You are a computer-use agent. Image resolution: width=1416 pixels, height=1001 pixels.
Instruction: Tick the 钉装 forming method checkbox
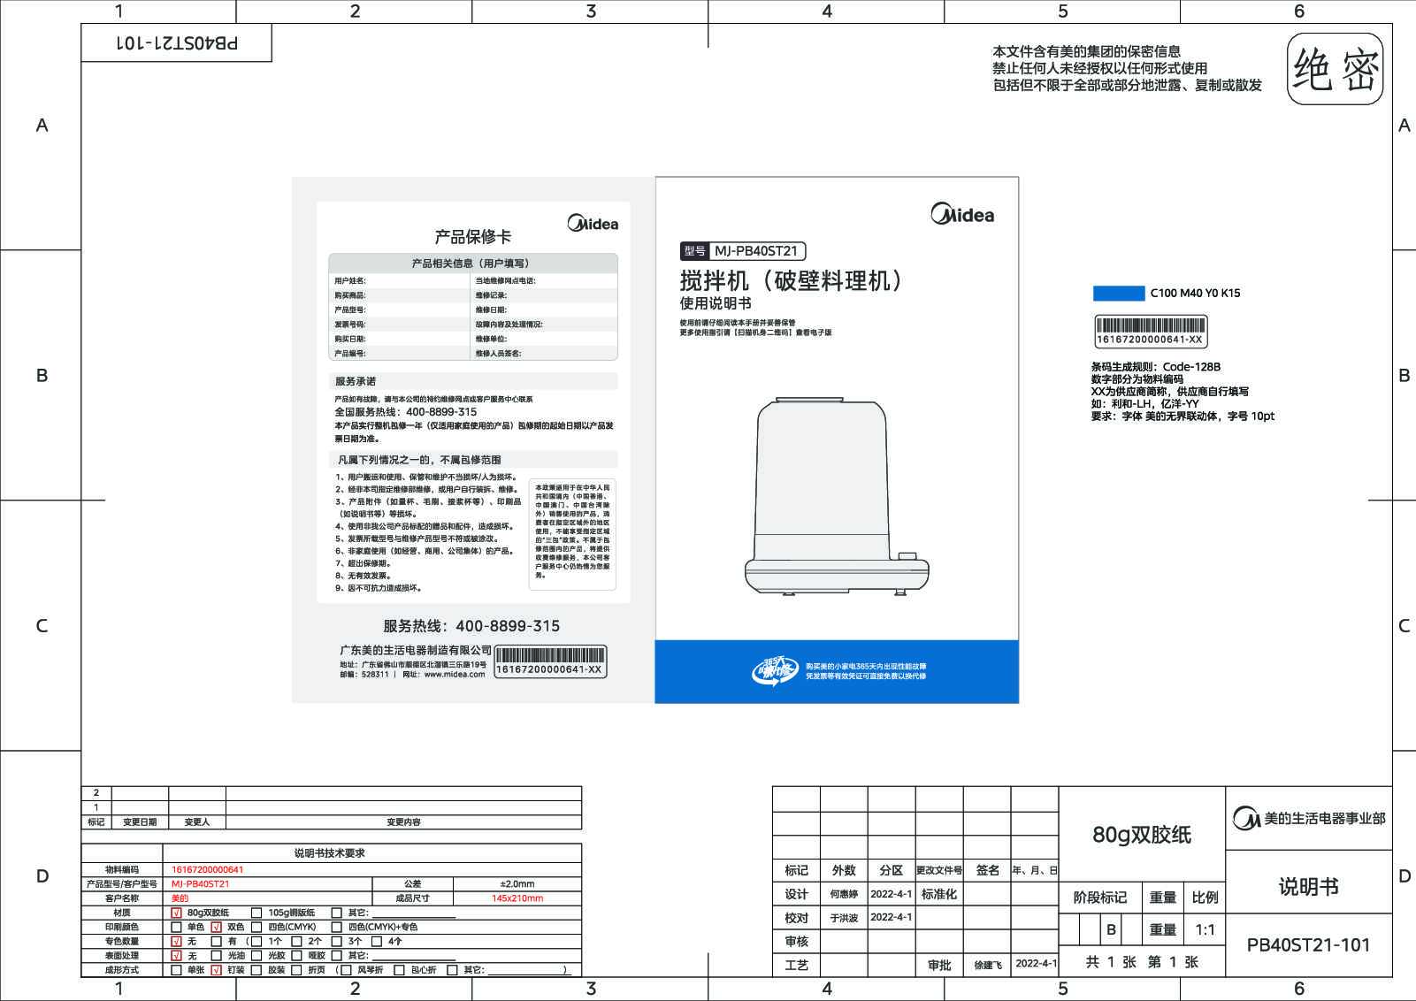click(x=216, y=969)
